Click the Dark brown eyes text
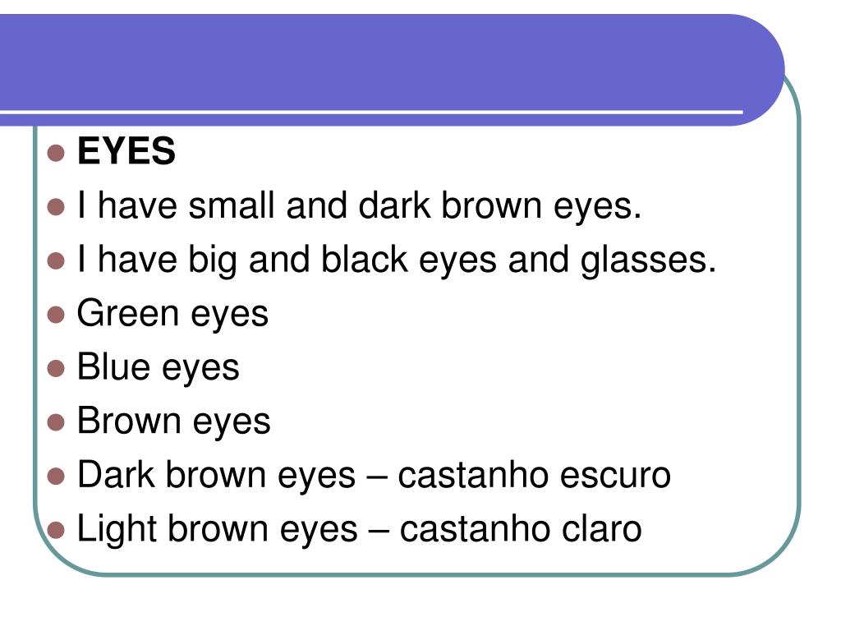Viewport: 841px width, 631px height. point(217,476)
